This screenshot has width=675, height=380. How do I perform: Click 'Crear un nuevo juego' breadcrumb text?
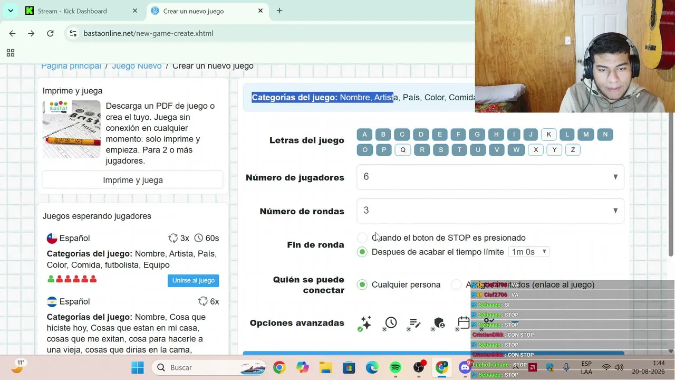point(213,66)
